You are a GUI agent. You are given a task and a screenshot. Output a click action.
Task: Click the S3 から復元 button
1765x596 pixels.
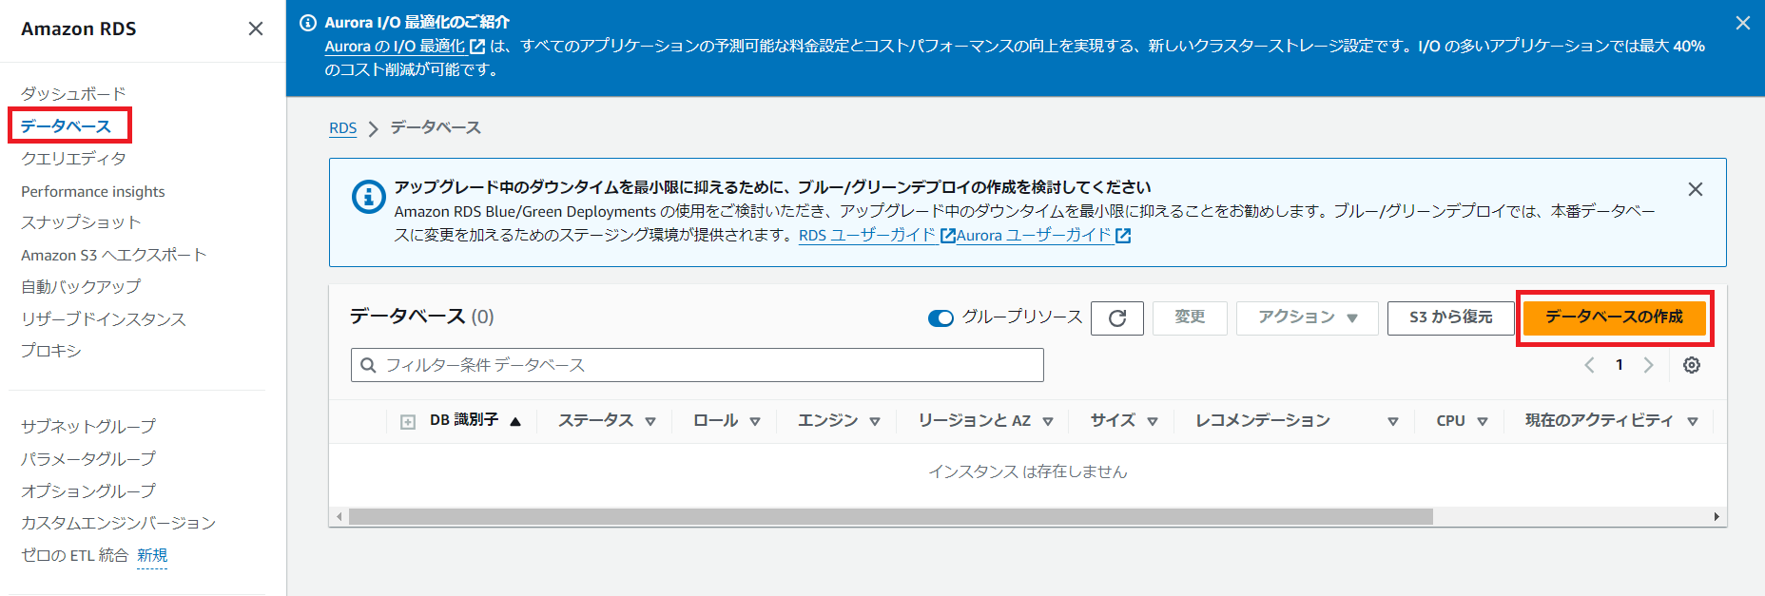(x=1450, y=317)
